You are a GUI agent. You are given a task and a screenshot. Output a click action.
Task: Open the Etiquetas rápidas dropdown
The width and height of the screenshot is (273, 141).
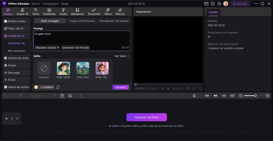pyautogui.click(x=47, y=47)
